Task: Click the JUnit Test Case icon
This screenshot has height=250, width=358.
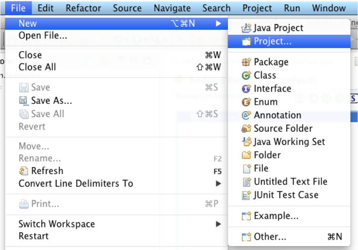Action: tap(246, 195)
